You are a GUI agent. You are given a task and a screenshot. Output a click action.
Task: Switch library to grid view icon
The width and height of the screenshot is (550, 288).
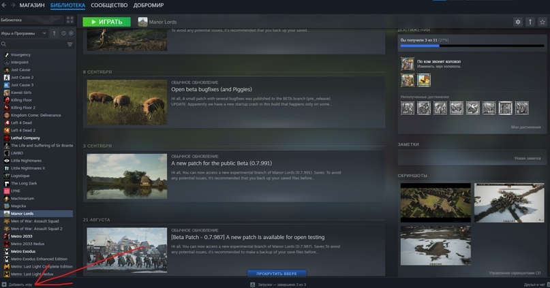[x=70, y=20]
